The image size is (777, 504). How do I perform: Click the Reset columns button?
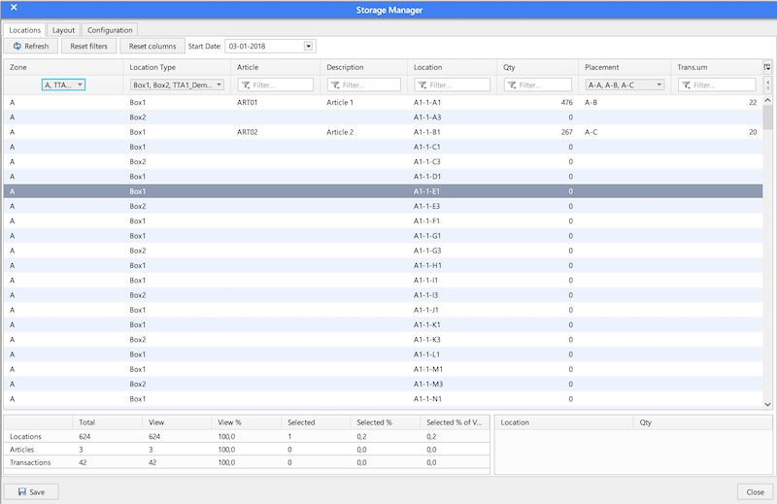[152, 46]
